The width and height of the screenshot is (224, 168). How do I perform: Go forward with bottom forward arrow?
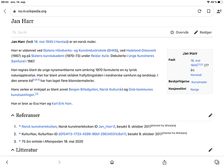click(60, 162)
